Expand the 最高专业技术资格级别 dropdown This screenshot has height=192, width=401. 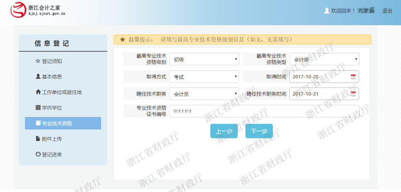[204, 59]
